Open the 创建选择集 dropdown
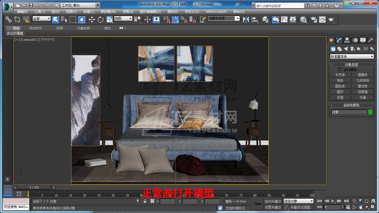 224,18
